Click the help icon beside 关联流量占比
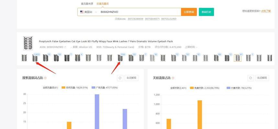The image size is (278, 129). [x=173, y=78]
